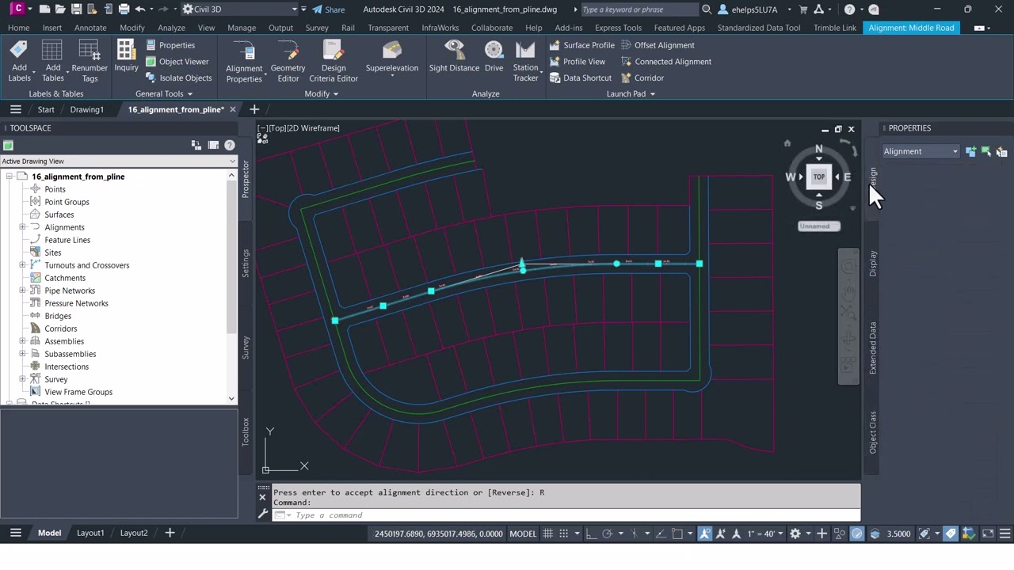Open Alignment Properties tool
The height and width of the screenshot is (570, 1014).
click(244, 61)
